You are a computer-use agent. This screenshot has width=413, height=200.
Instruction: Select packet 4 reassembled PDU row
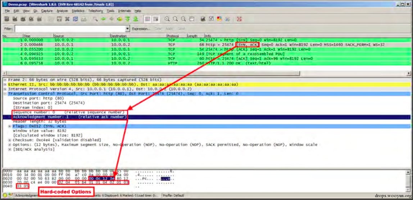coord(206,54)
